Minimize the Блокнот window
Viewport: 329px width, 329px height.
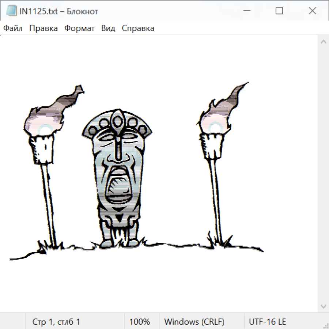(x=246, y=11)
